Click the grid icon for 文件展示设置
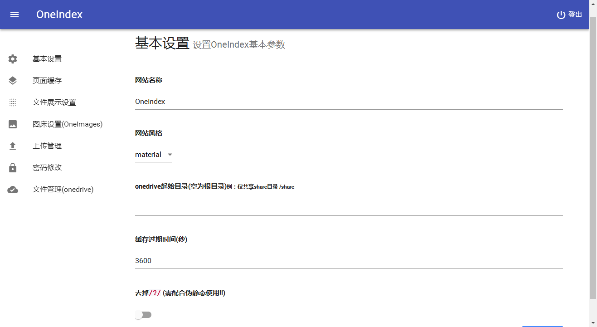Image resolution: width=597 pixels, height=327 pixels. [13, 102]
